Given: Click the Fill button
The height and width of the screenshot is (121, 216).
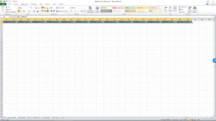Looking at the screenshot, I should pos(181,9).
